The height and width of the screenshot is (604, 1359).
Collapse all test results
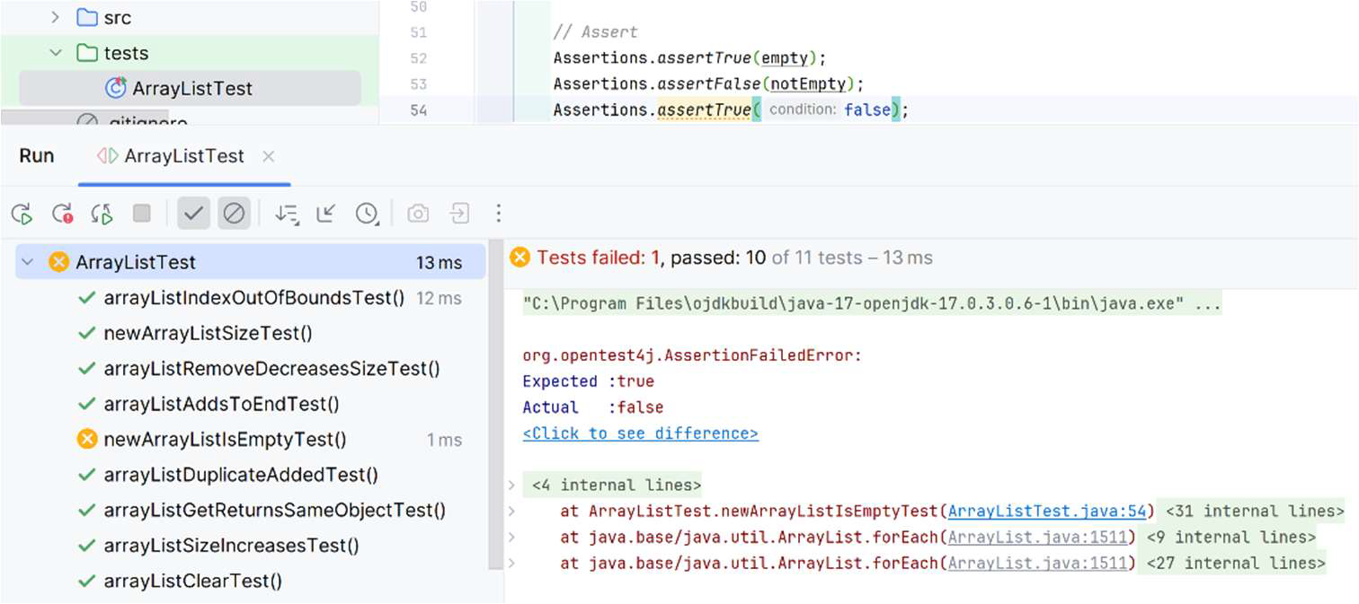coord(326,214)
